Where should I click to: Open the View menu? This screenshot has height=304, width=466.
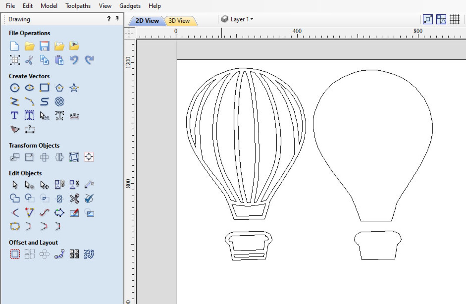105,6
